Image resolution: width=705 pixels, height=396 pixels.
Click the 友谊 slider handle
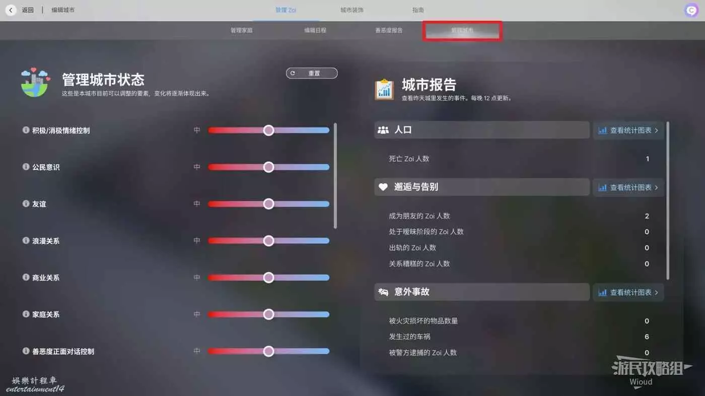point(268,204)
